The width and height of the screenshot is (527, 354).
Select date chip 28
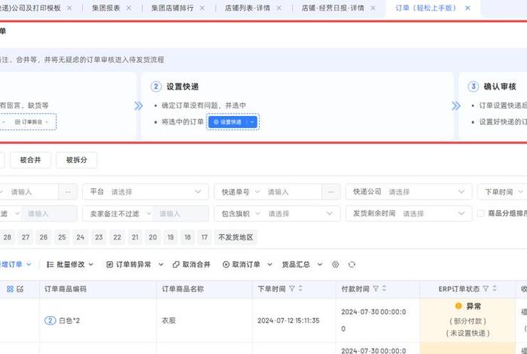coord(7,237)
